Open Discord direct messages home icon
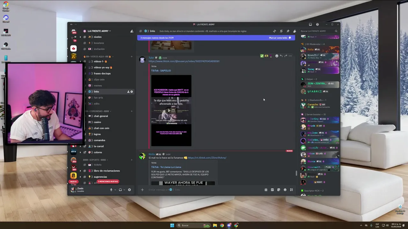 [x=74, y=31]
